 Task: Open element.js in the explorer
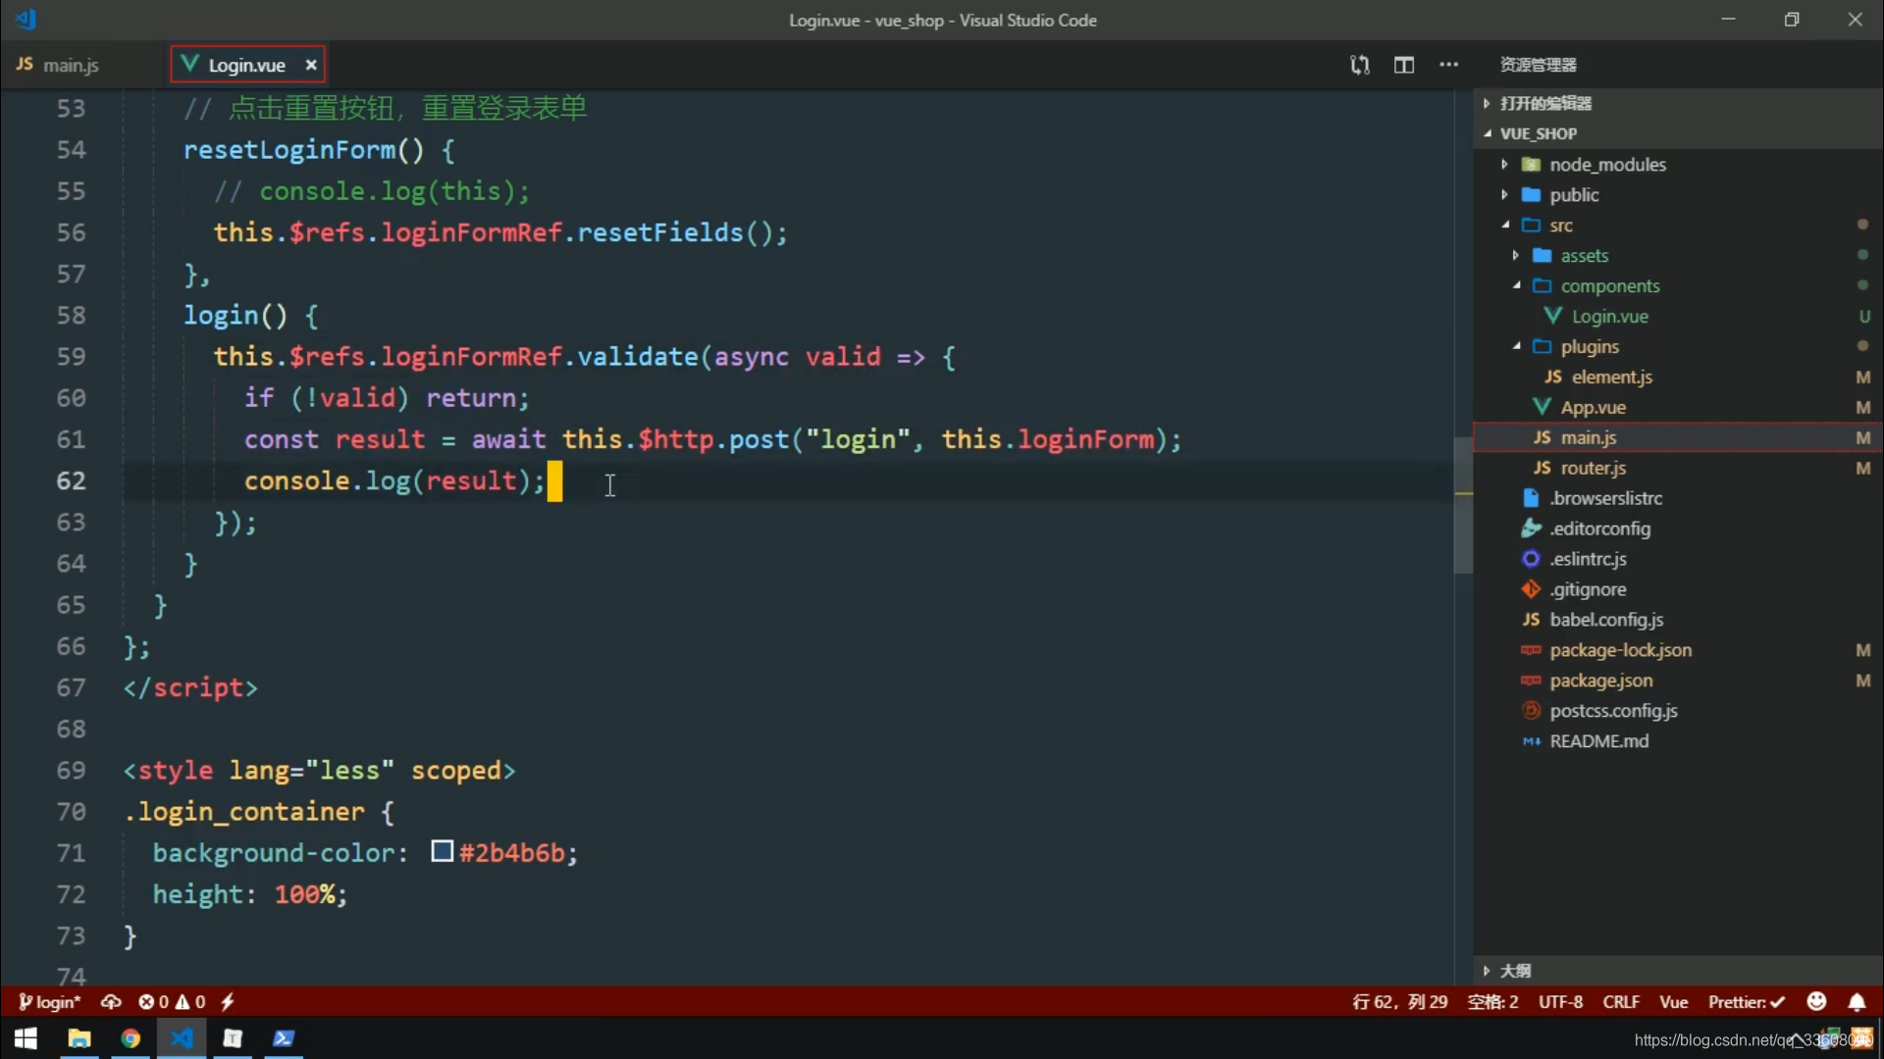pyautogui.click(x=1678, y=378)
